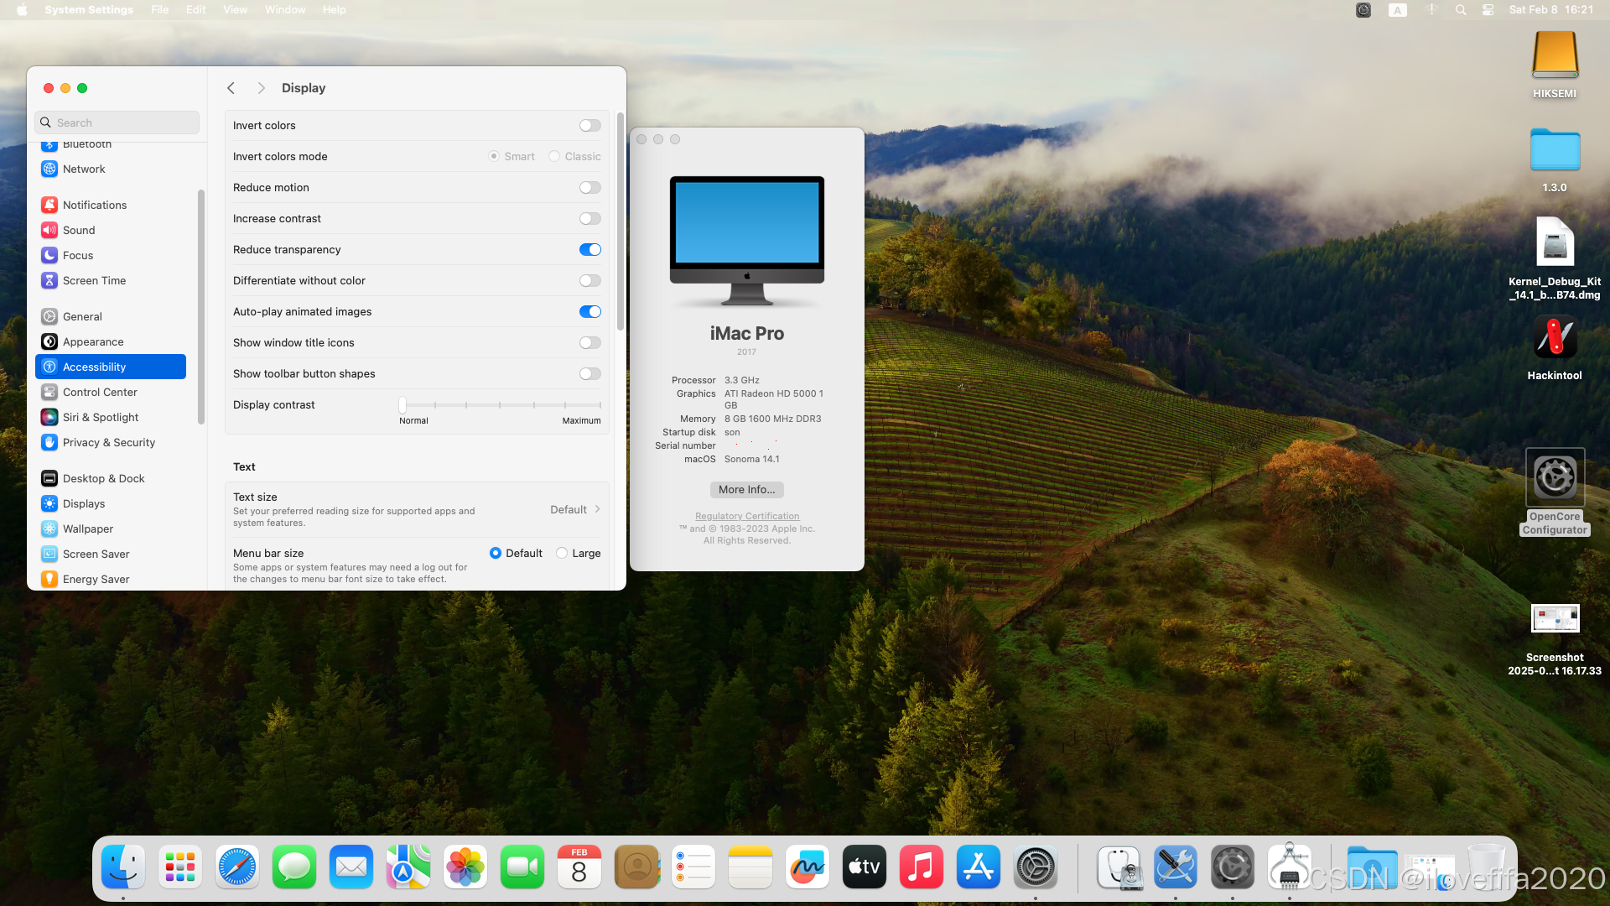Screen dimensions: 1610x906
Task: Open Freeform from the Dock
Action: click(x=807, y=867)
